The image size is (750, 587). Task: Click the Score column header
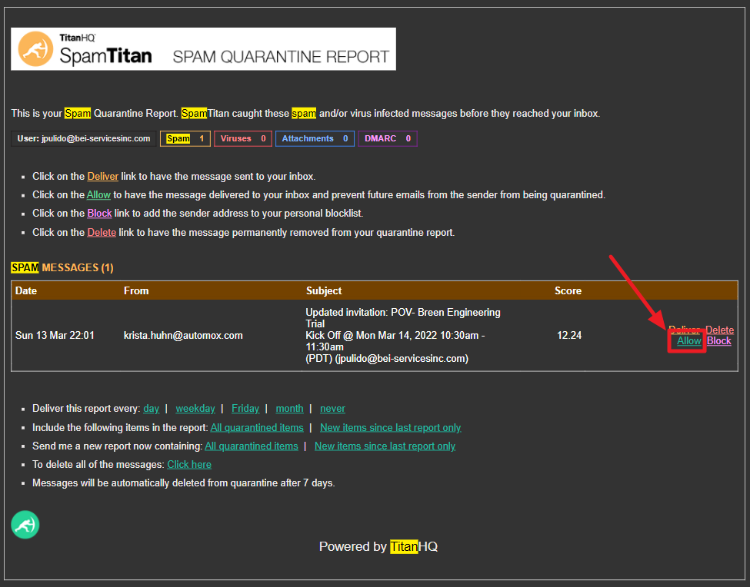(568, 290)
